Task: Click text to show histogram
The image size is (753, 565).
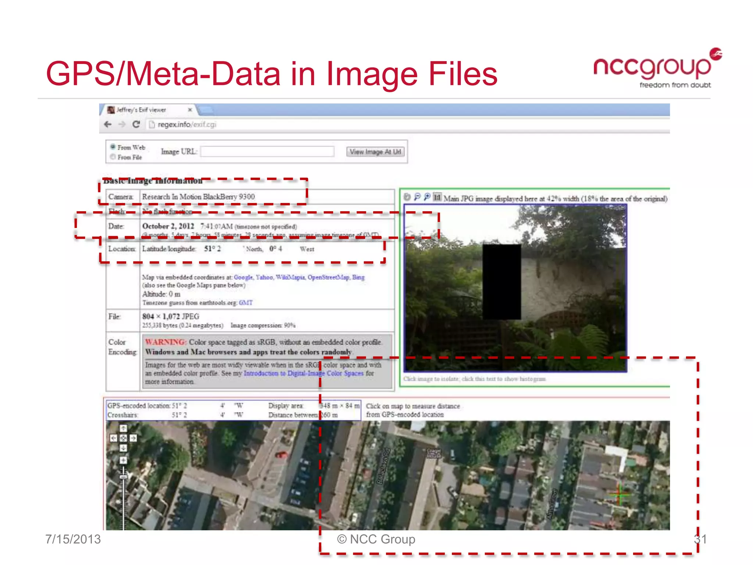Action: pyautogui.click(x=504, y=379)
